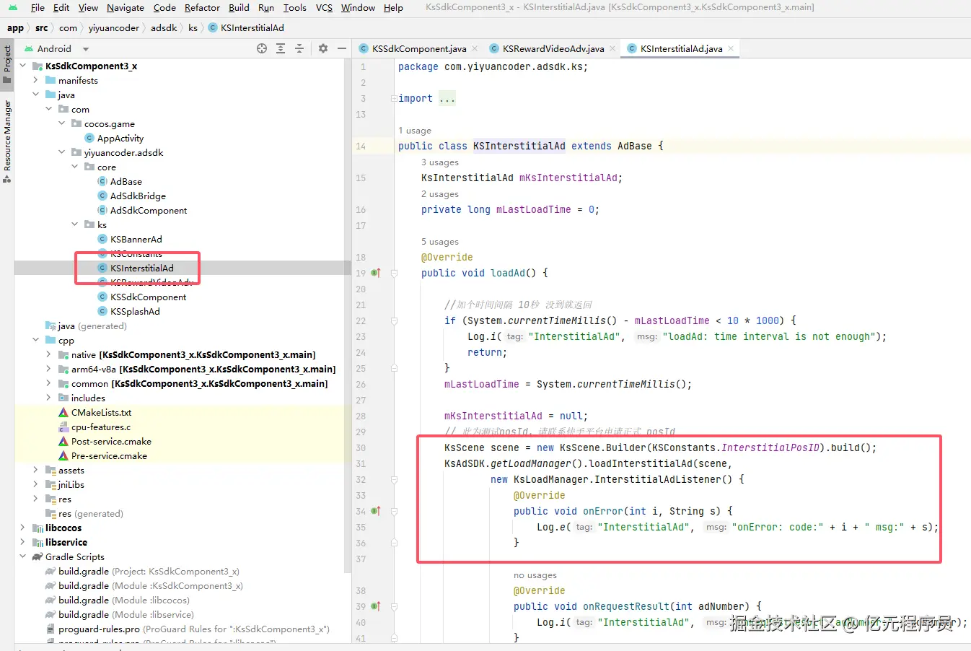The height and width of the screenshot is (651, 971).
Task: Hide the Project tool window
Action: [342, 48]
